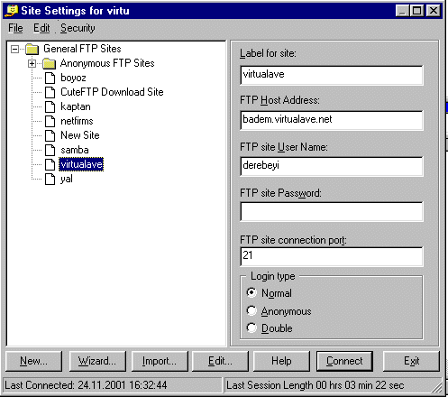Click the Connect button
This screenshot has height=397, width=448.
(344, 361)
